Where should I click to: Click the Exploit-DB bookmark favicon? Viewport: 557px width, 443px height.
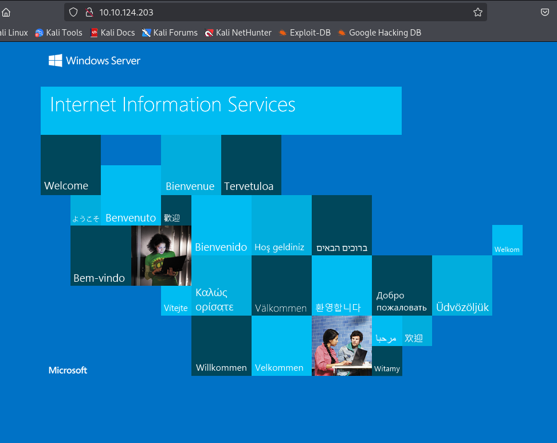tap(283, 33)
